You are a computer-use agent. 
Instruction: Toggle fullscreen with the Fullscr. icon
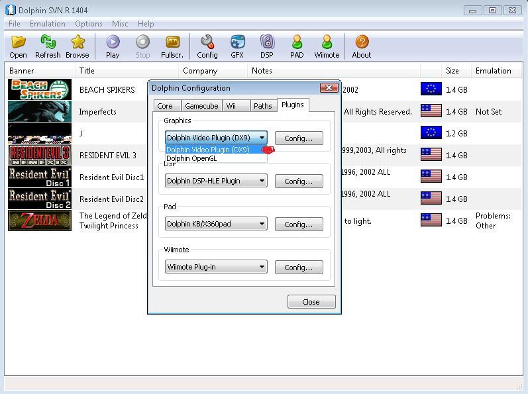(x=173, y=42)
